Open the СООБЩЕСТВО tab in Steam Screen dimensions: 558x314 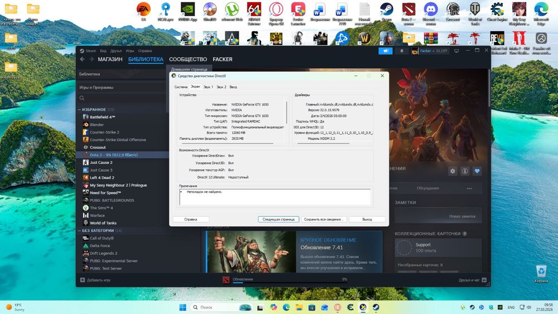188,59
